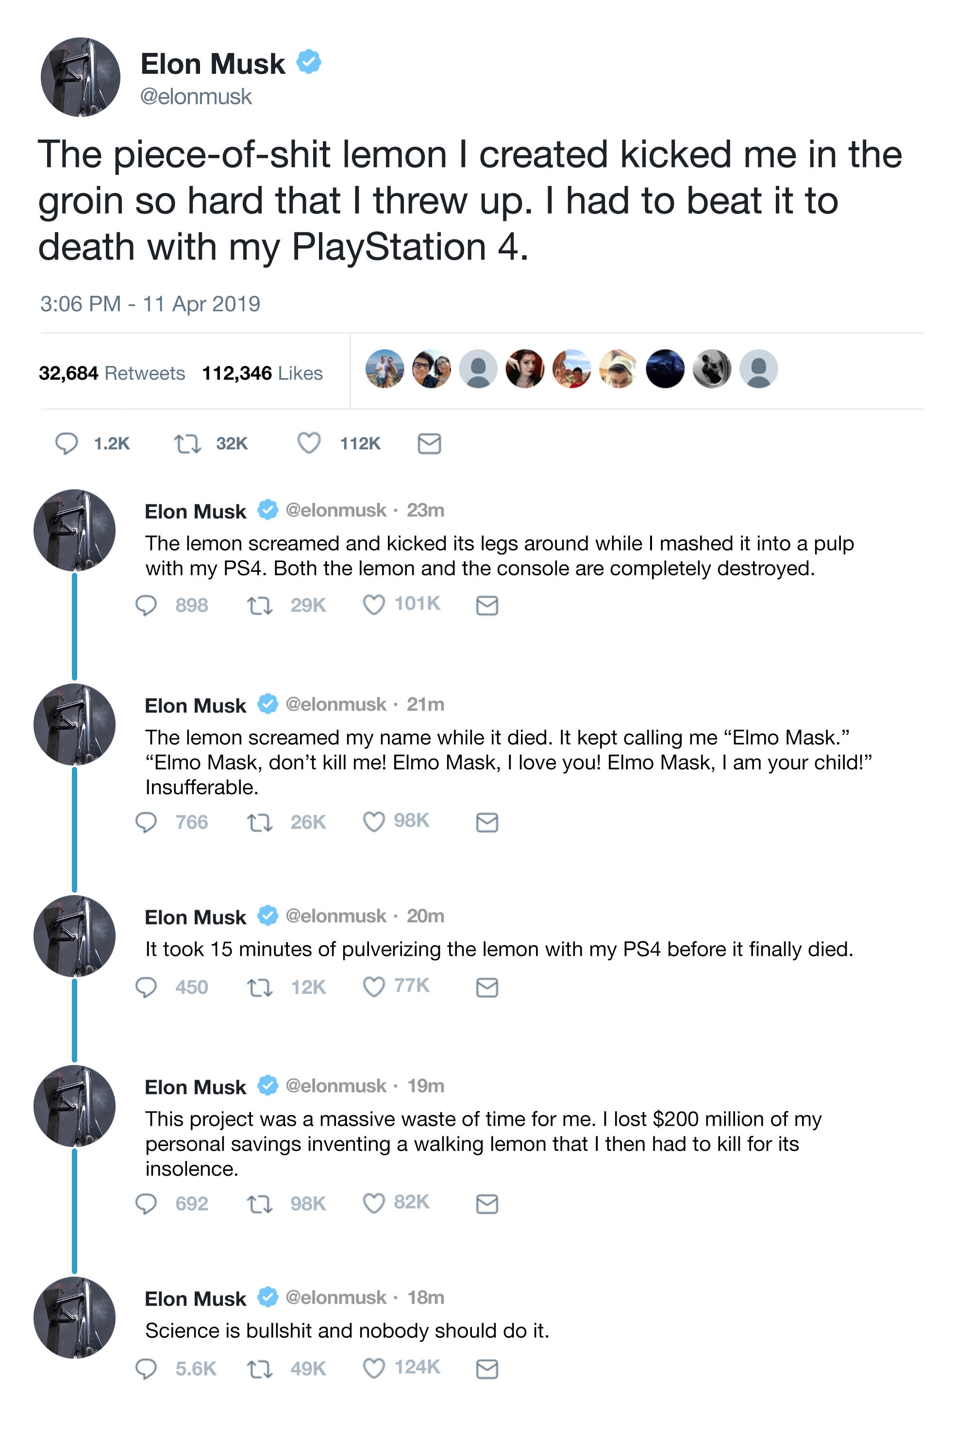Click the large profile avatar at the top
The width and height of the screenshot is (971, 1430).
[x=80, y=77]
